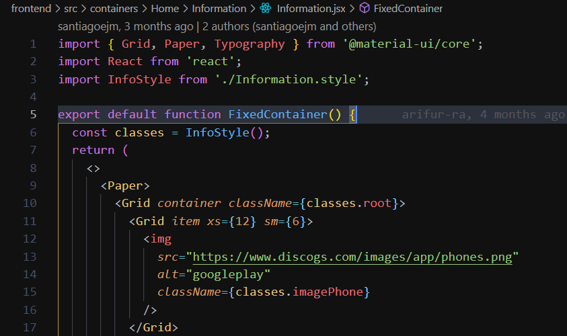The height and width of the screenshot is (336, 567).
Task: Click the FixedContainer function name
Action: pos(278,114)
